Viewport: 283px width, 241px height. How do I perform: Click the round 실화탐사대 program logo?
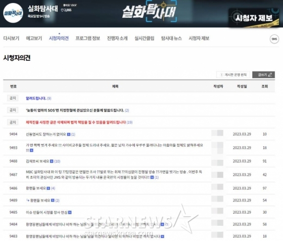13,13
